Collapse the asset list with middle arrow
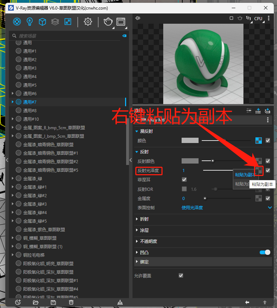Screen dimensions: 277x308 click(x=131, y=160)
